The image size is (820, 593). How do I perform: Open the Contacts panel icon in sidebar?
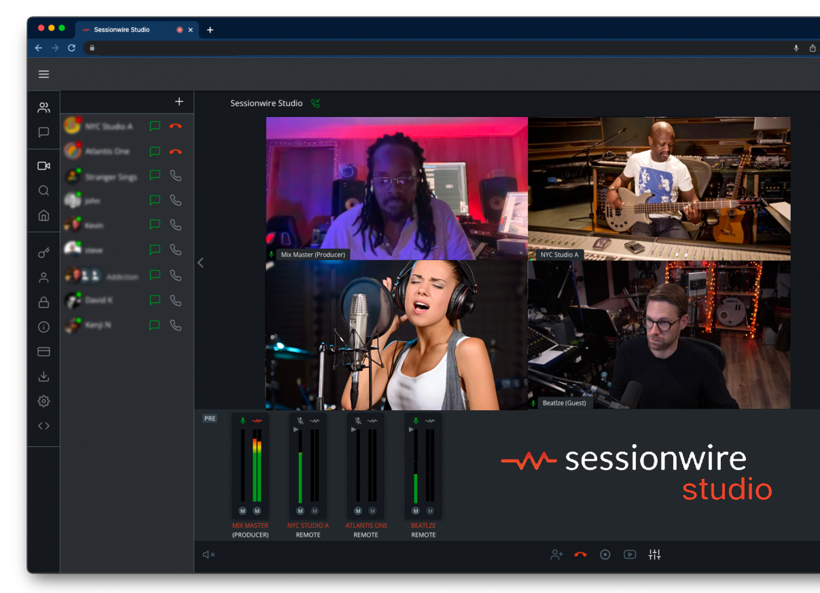43,107
